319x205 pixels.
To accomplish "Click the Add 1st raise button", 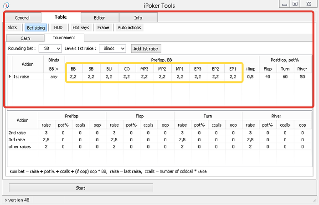I will [x=146, y=49].
